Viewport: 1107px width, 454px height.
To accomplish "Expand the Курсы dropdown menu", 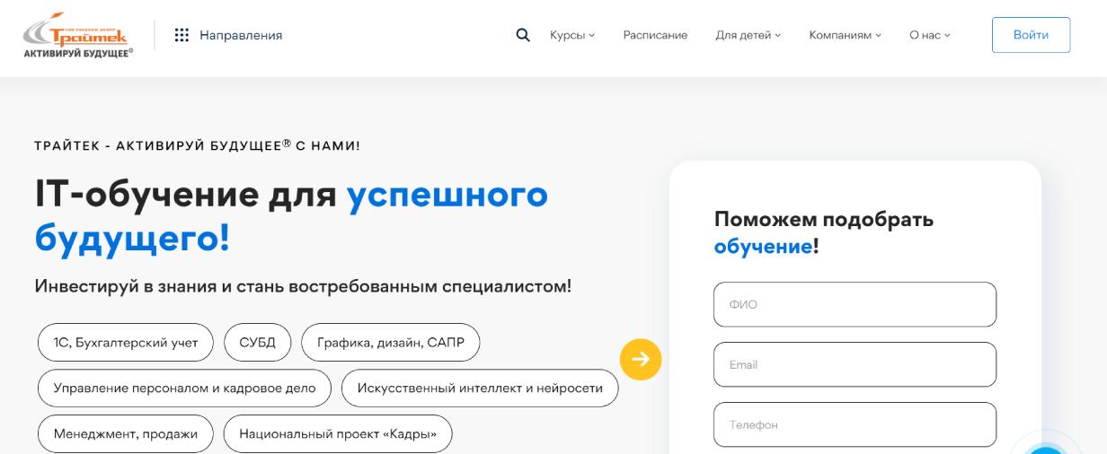I will [x=572, y=35].
